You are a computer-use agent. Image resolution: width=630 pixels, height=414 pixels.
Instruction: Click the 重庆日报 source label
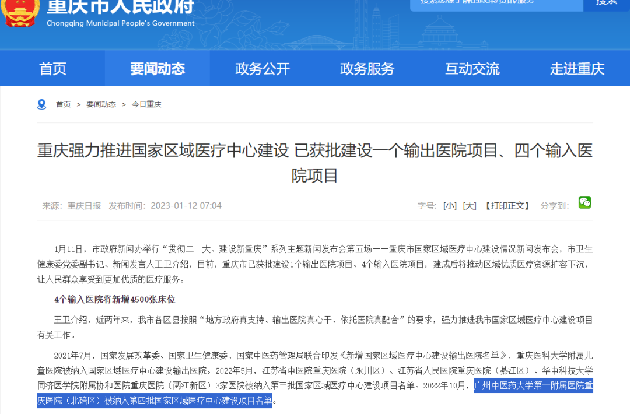click(83, 205)
